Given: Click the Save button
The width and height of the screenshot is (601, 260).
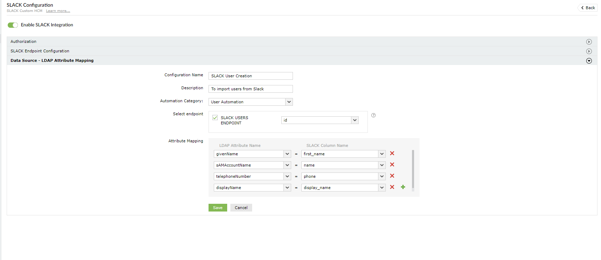Looking at the screenshot, I should (x=218, y=208).
